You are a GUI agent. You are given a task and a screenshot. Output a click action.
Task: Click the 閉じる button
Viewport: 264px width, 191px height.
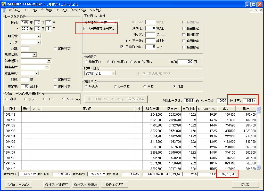click(x=245, y=185)
